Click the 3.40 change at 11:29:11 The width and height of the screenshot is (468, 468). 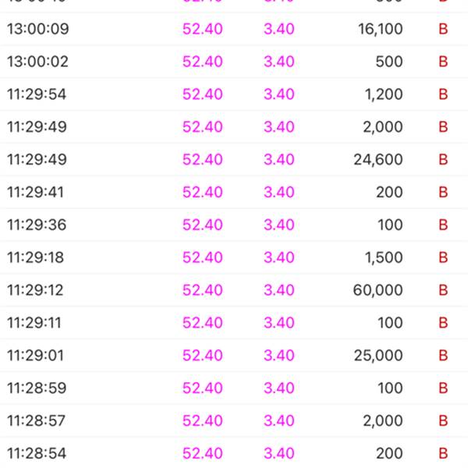click(x=278, y=323)
